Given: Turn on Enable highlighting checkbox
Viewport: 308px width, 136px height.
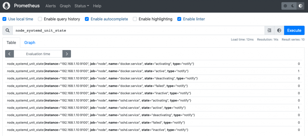Looking at the screenshot, I should 135,19.
